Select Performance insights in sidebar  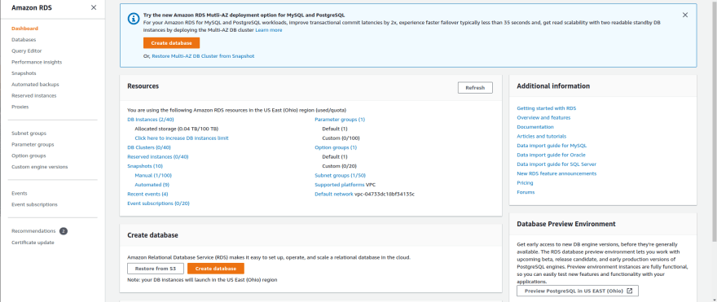click(x=37, y=62)
